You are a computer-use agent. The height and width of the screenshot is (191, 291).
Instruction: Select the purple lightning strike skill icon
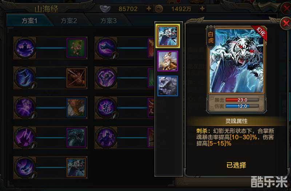[x=25, y=138]
